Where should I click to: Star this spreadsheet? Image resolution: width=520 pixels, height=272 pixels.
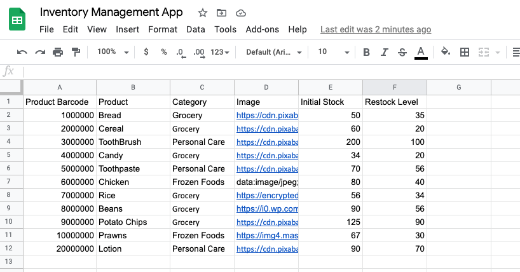[x=203, y=13]
